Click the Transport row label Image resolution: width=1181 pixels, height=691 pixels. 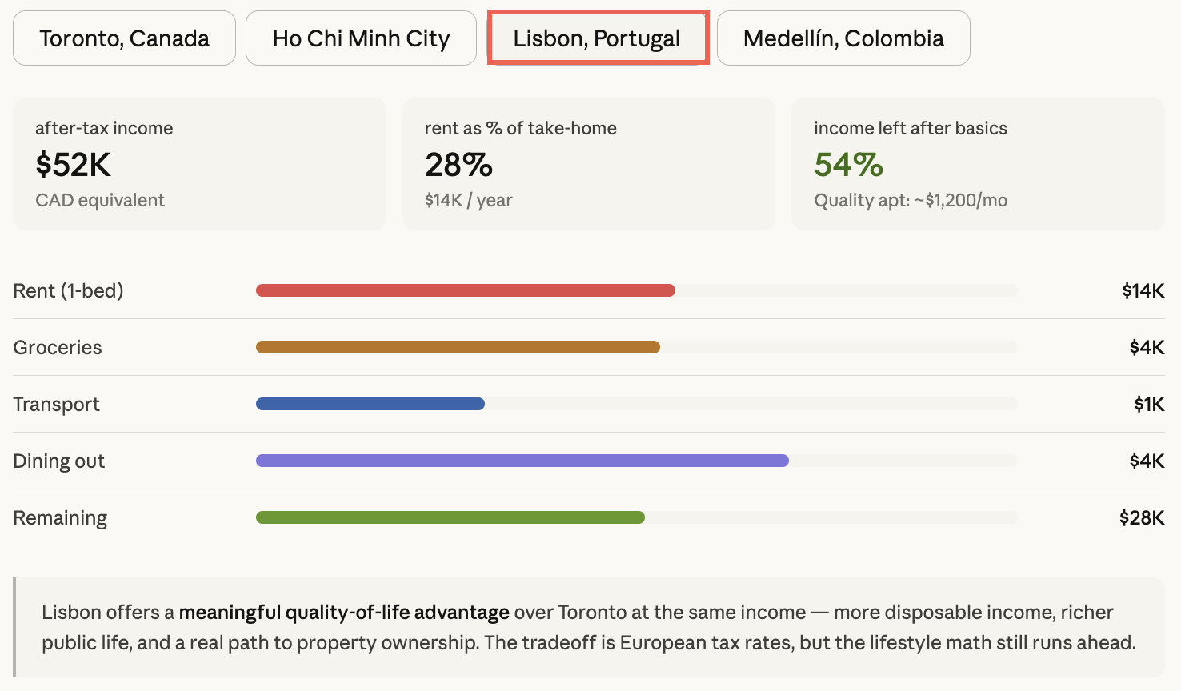[57, 404]
